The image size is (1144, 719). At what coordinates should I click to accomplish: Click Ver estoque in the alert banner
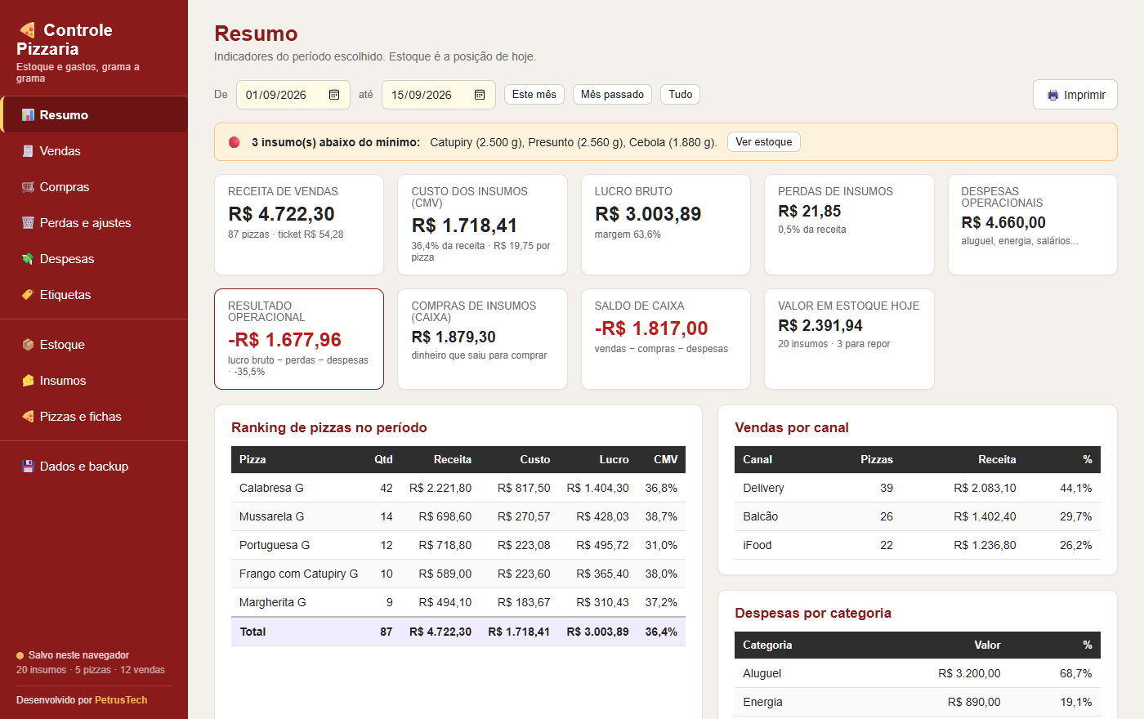click(764, 142)
